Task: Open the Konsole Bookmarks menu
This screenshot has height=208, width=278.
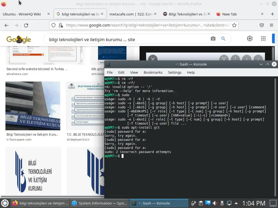Action: (x=153, y=72)
